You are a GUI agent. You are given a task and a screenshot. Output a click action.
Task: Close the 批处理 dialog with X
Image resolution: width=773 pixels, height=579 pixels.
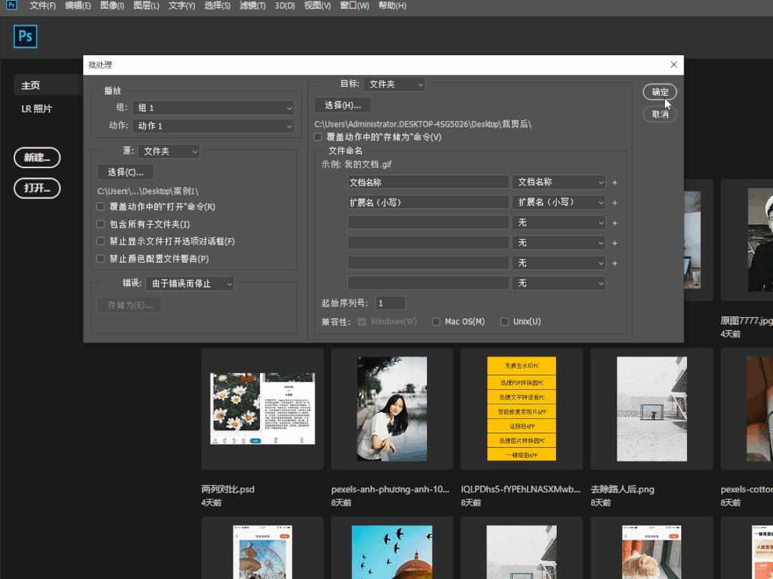click(673, 64)
